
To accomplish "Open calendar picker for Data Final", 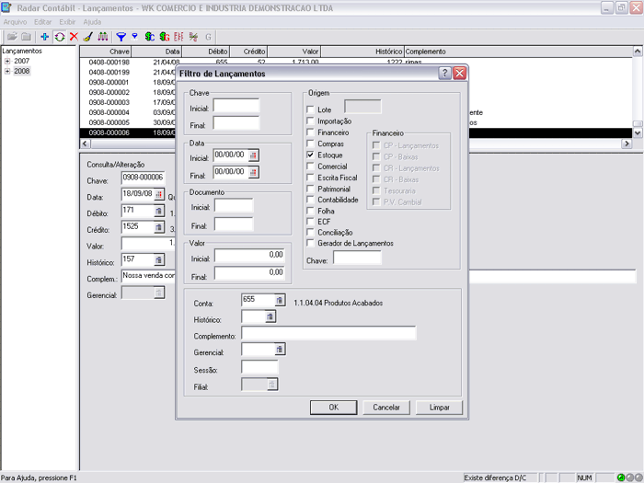I will click(x=254, y=172).
